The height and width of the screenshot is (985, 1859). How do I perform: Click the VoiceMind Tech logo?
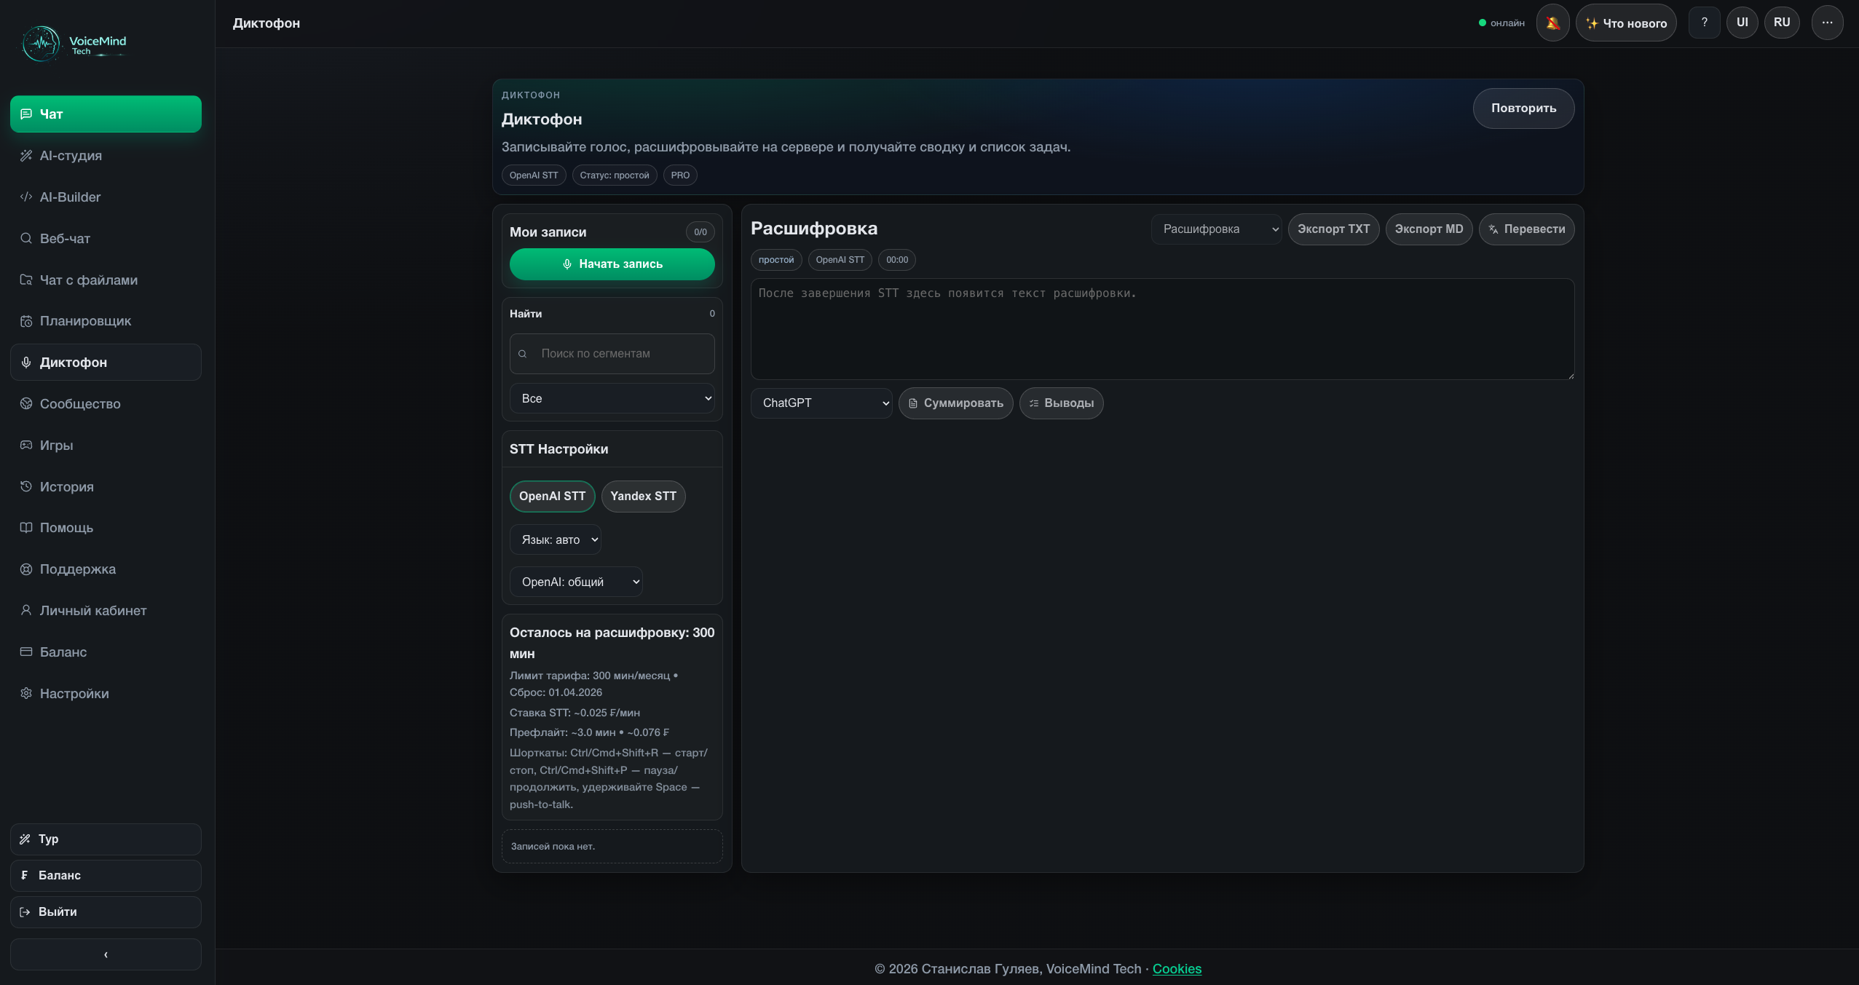[x=74, y=44]
